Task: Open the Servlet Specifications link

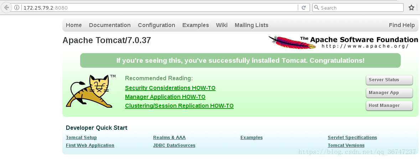Action: click(352, 138)
